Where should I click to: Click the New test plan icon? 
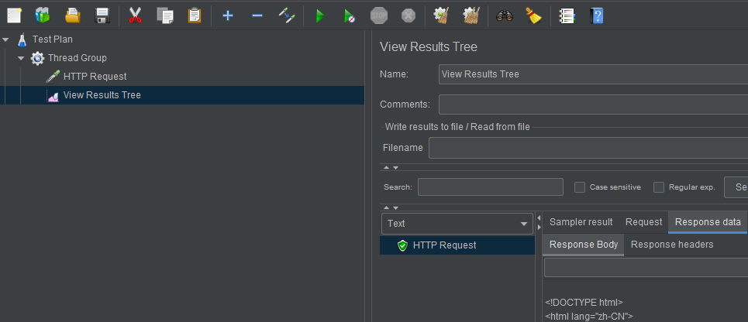pyautogui.click(x=14, y=15)
